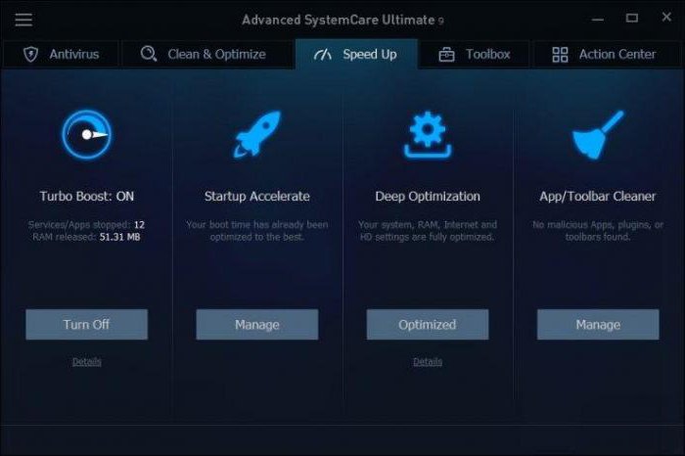The width and height of the screenshot is (685, 456).
Task: Turn off Turbo Boost
Action: pyautogui.click(x=86, y=324)
